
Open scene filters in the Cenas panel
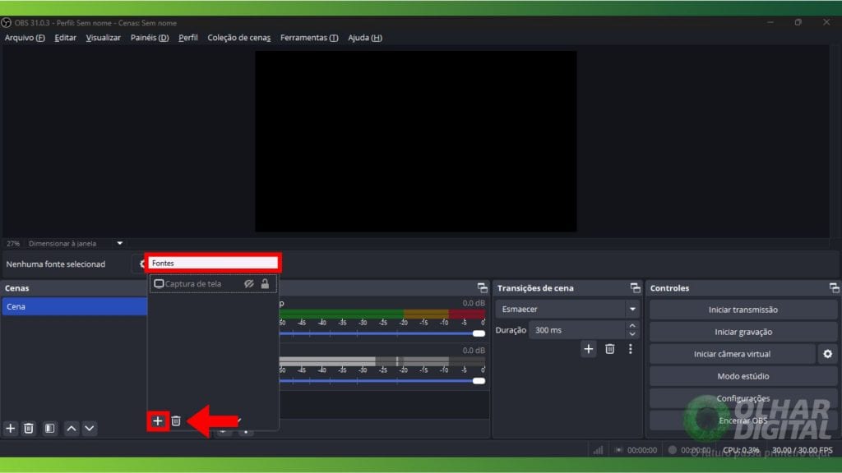(49, 428)
